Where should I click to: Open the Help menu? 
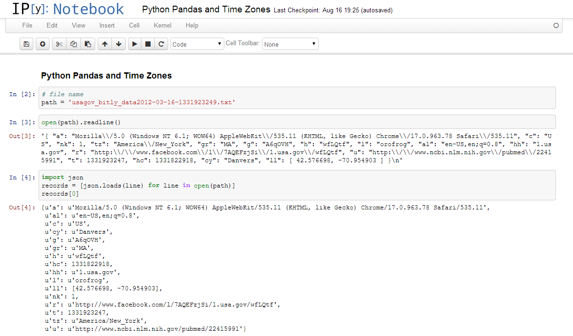pyautogui.click(x=192, y=25)
